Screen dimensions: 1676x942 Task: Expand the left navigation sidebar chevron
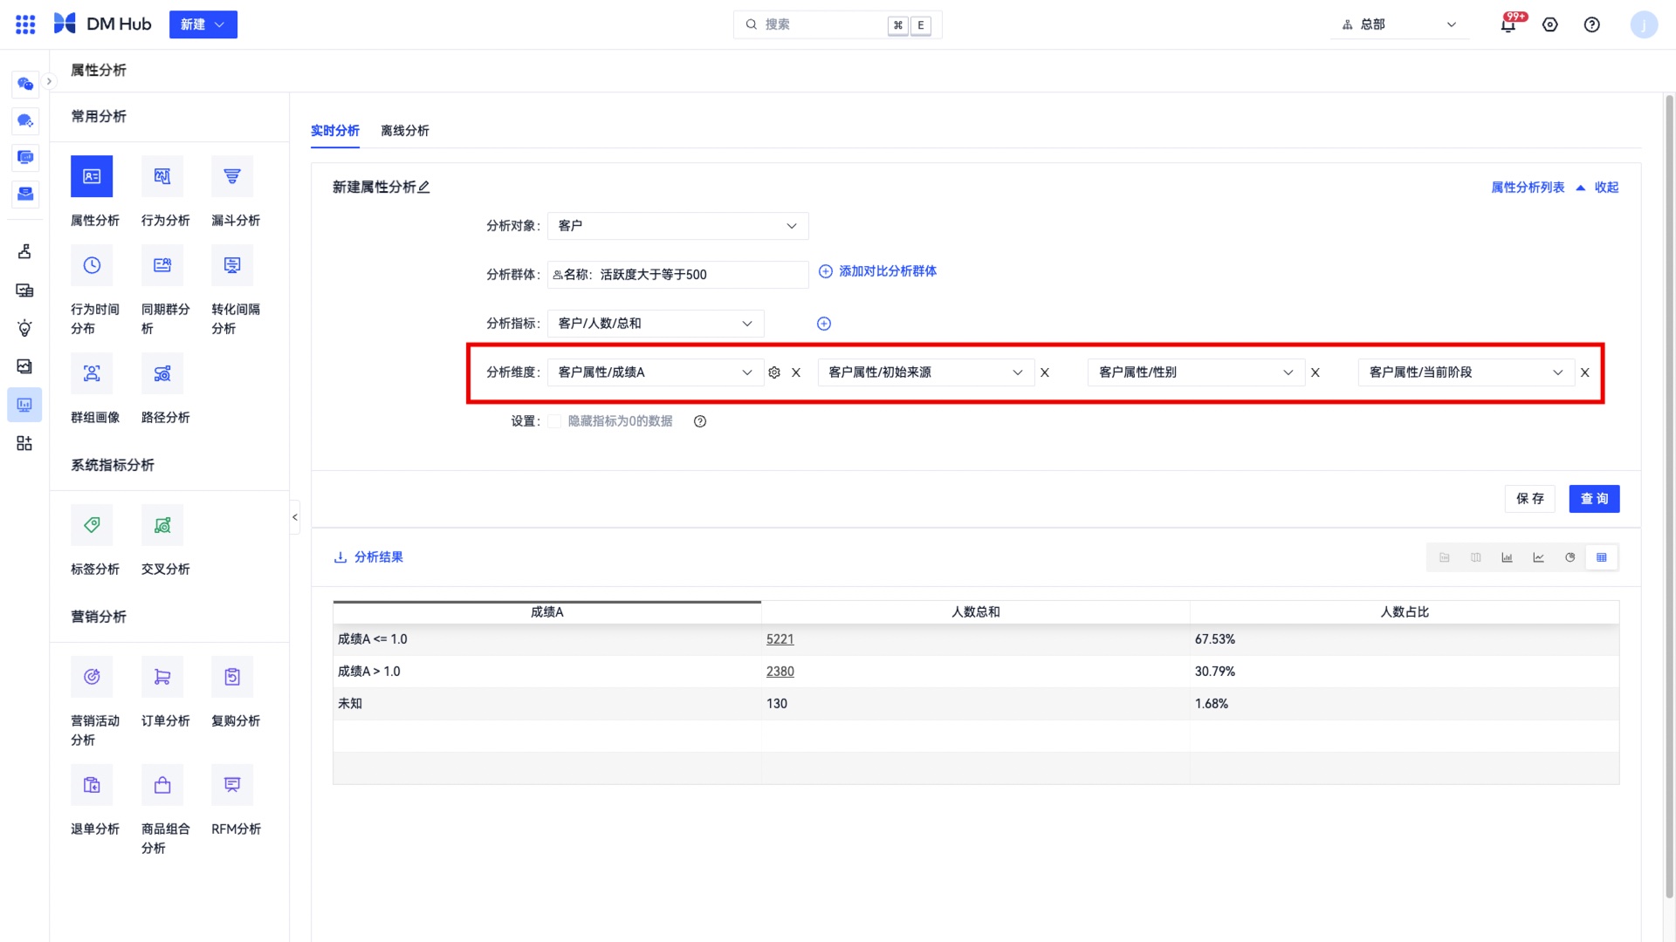coord(49,81)
